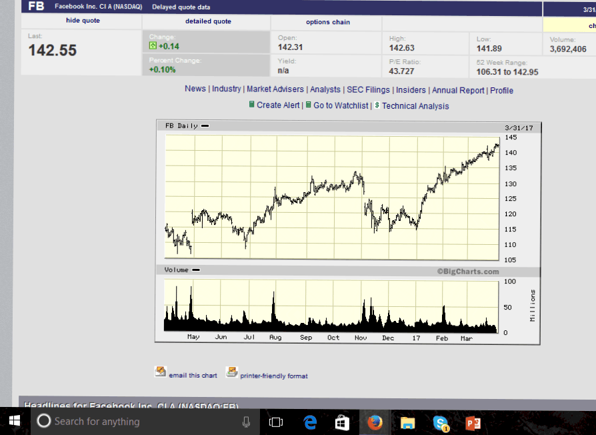Click the dollar icon beside Technical Analysis
The height and width of the screenshot is (435, 596).
(377, 105)
